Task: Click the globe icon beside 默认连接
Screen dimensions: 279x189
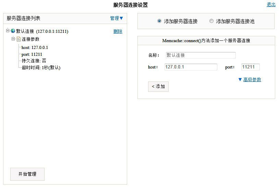Action: (13, 31)
